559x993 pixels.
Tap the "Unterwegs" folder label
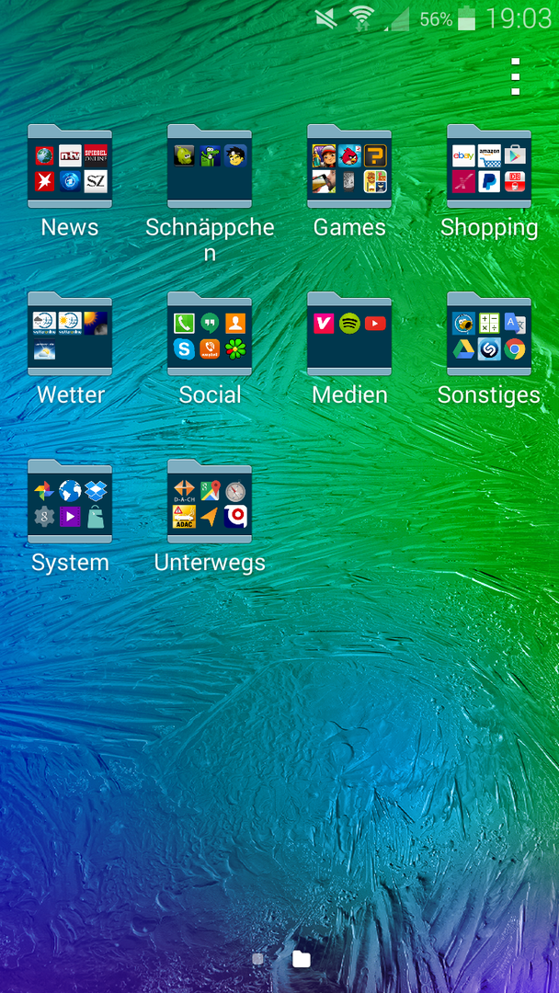(210, 564)
